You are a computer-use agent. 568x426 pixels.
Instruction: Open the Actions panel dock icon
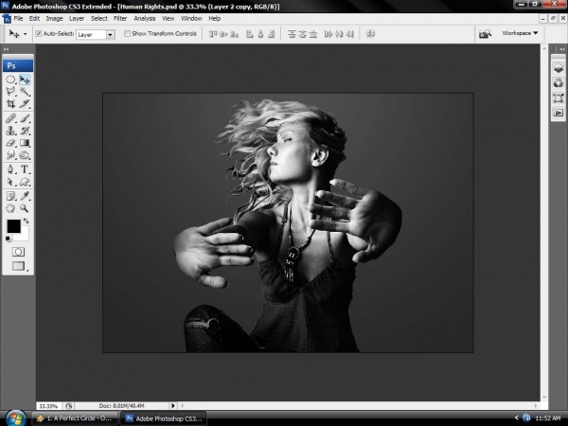[x=559, y=113]
